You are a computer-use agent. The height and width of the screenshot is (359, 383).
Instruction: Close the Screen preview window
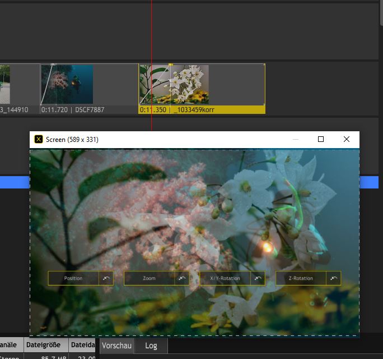click(347, 140)
